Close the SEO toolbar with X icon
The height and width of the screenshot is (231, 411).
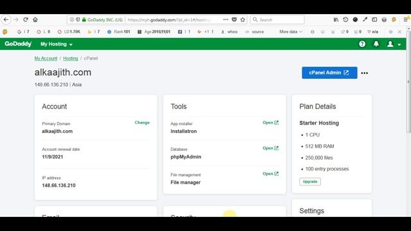(x=399, y=31)
